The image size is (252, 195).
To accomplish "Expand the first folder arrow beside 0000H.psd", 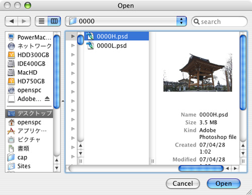I will (x=73, y=36).
